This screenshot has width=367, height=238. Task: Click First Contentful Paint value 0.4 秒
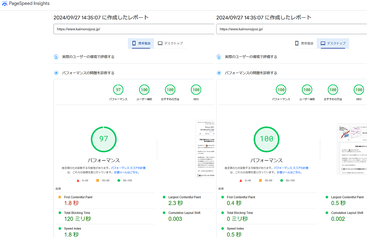coord(234,203)
